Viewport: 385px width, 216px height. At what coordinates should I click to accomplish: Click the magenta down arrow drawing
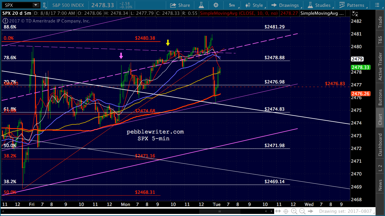[121, 56]
